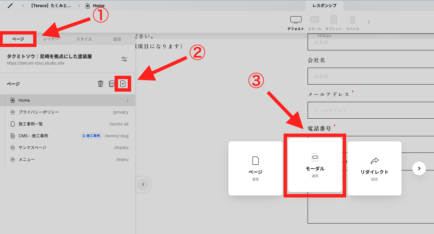
Task: Duplicate a page with the copy-page icon
Action: pos(112,84)
